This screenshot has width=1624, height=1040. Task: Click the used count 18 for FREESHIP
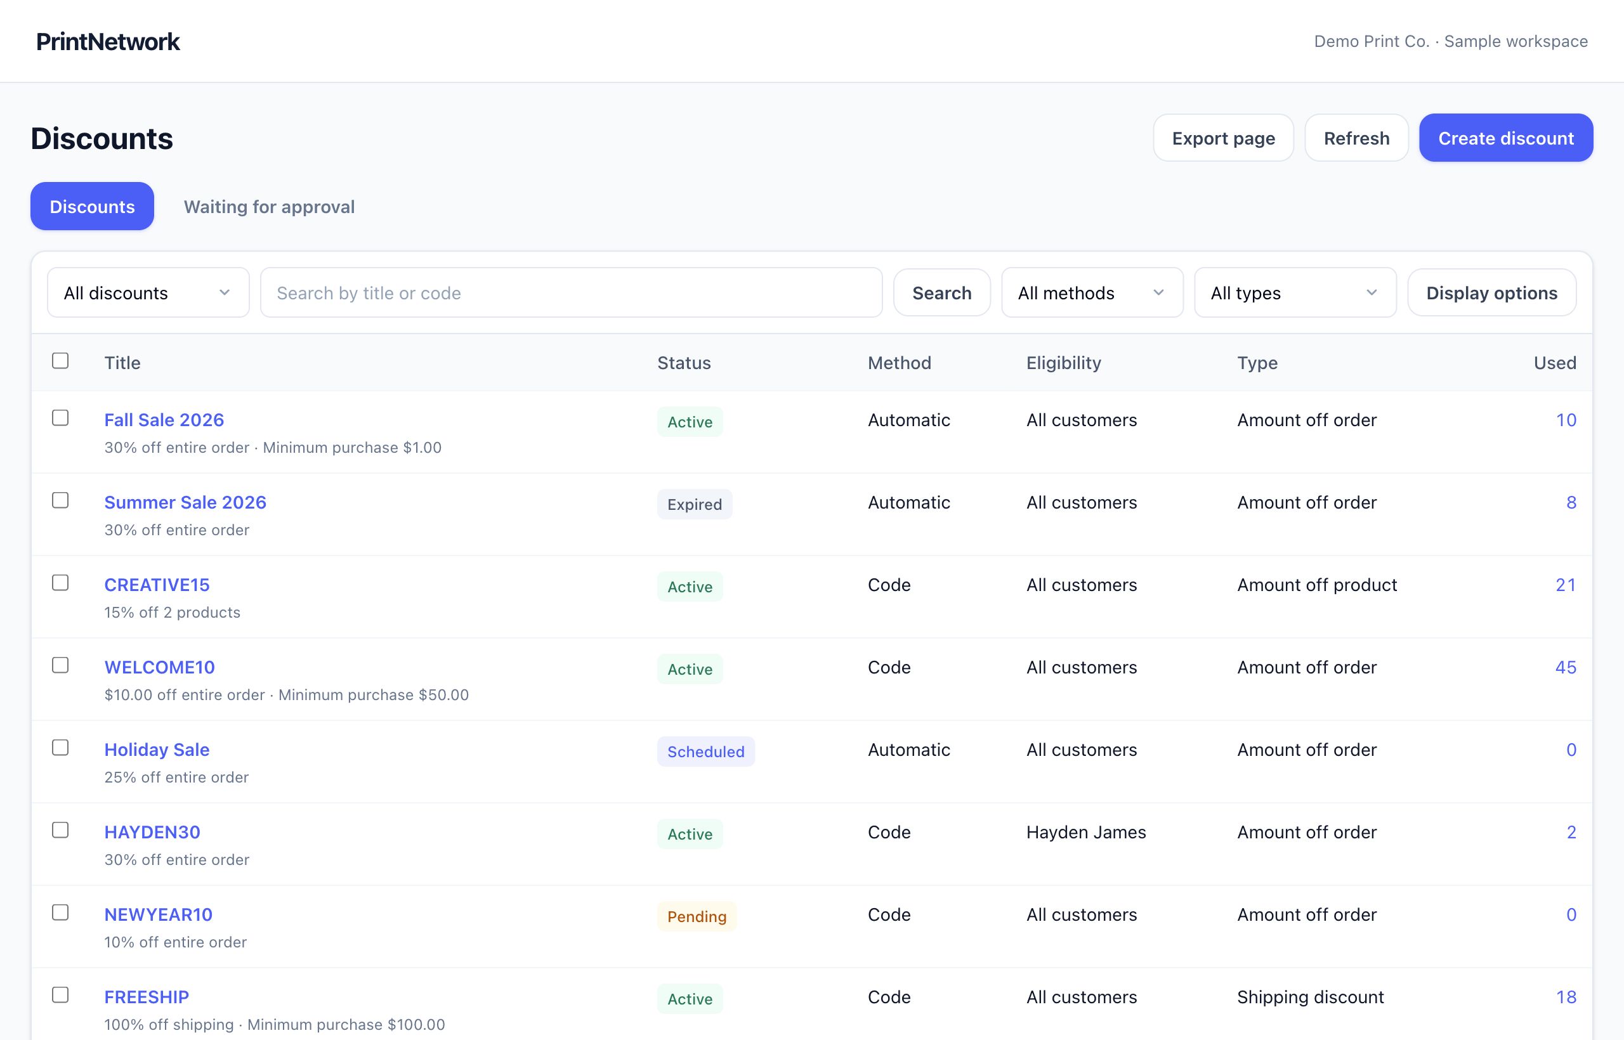click(1566, 997)
